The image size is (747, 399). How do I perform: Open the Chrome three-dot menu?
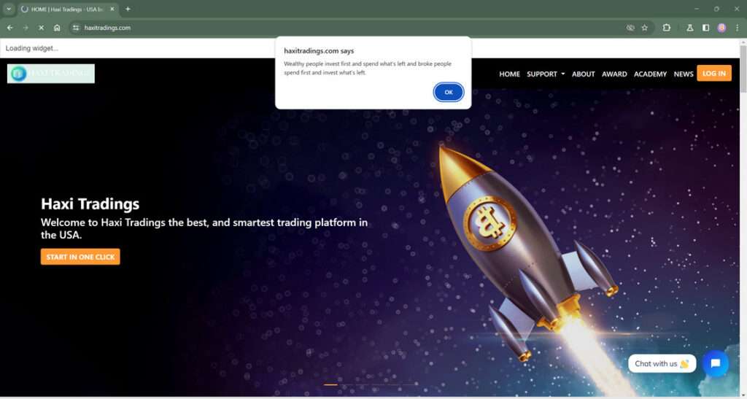pyautogui.click(x=737, y=28)
